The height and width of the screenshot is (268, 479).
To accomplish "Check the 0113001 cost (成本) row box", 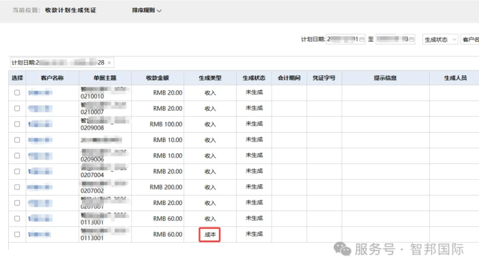I will (x=17, y=234).
